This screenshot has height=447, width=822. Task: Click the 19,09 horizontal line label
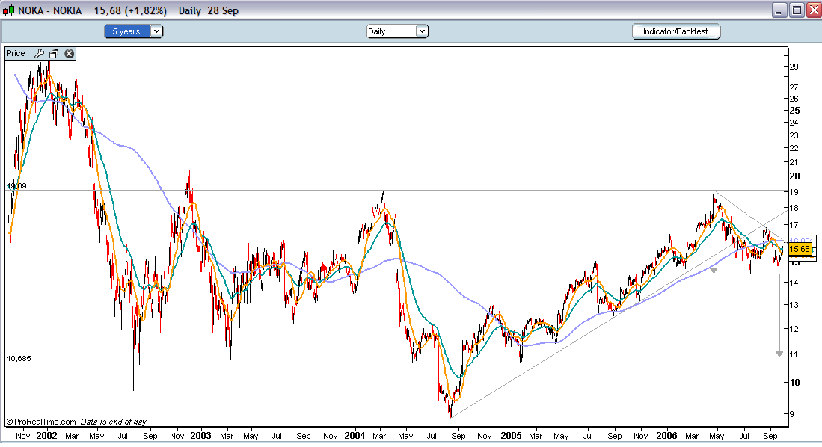coord(17,185)
